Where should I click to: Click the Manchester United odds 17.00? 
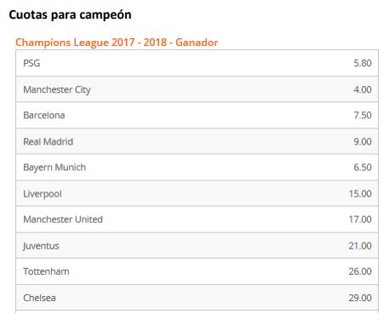[360, 220]
